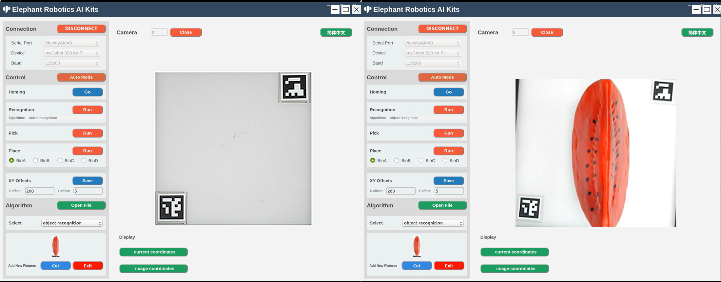This screenshot has width=721, height=282.
Task: Close the right AI Kits window with the X icon
Action: pos(717,9)
